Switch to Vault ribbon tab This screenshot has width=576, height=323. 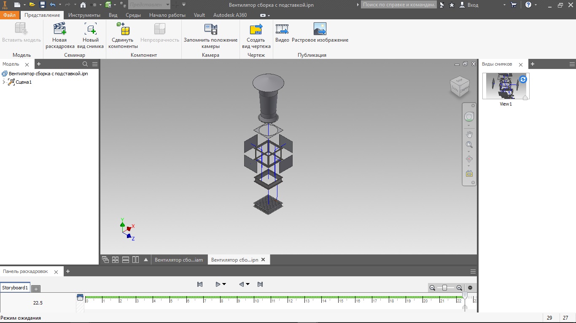[199, 15]
